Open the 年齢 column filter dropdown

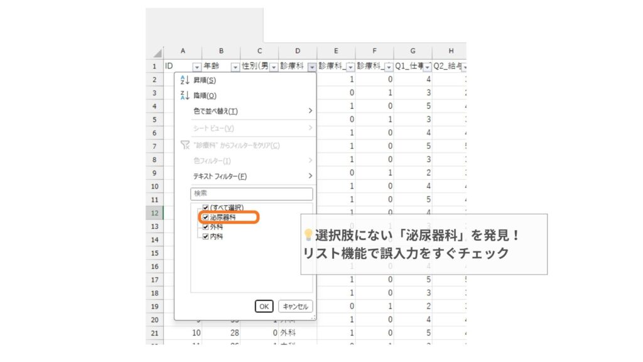(235, 67)
